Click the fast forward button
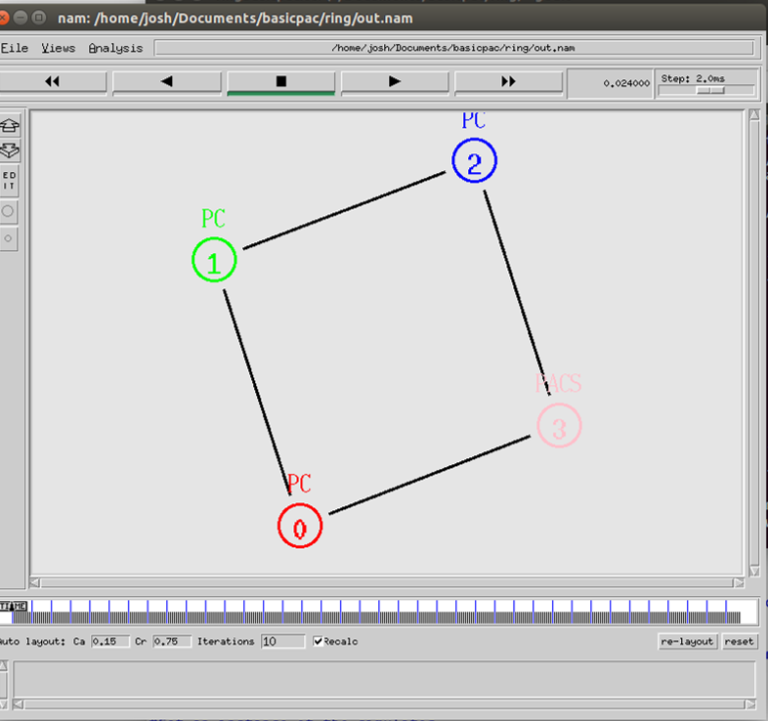This screenshot has height=721, width=768. (508, 82)
